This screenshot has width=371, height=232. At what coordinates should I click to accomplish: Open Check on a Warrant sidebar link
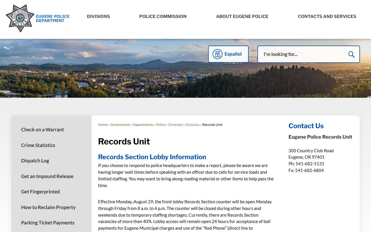(x=42, y=130)
